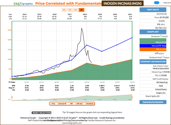Click the 12/18 FY date axis label
The image size is (171, 125).
pyautogui.click(x=87, y=82)
